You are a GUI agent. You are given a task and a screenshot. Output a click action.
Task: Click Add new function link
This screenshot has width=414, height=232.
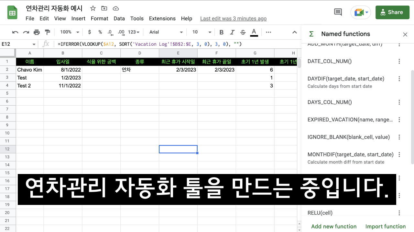pos(333,227)
